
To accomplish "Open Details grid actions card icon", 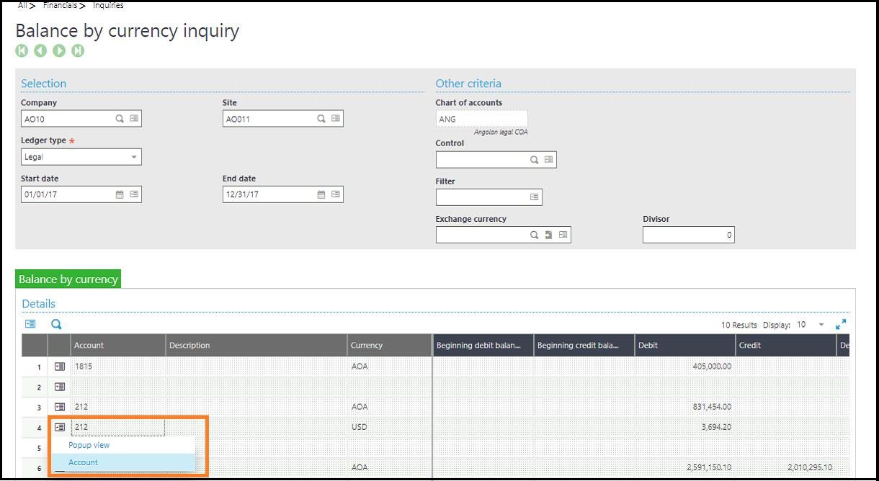I will click(30, 325).
